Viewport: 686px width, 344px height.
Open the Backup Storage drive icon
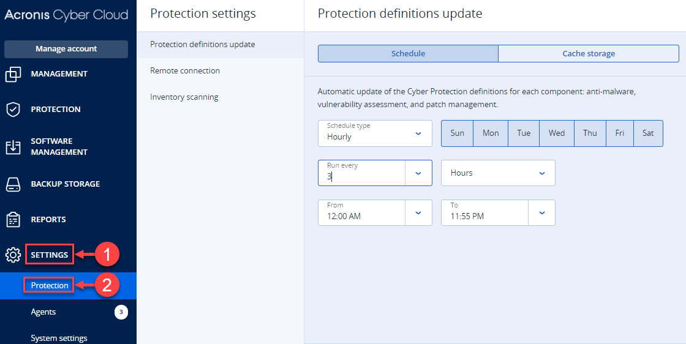(13, 184)
